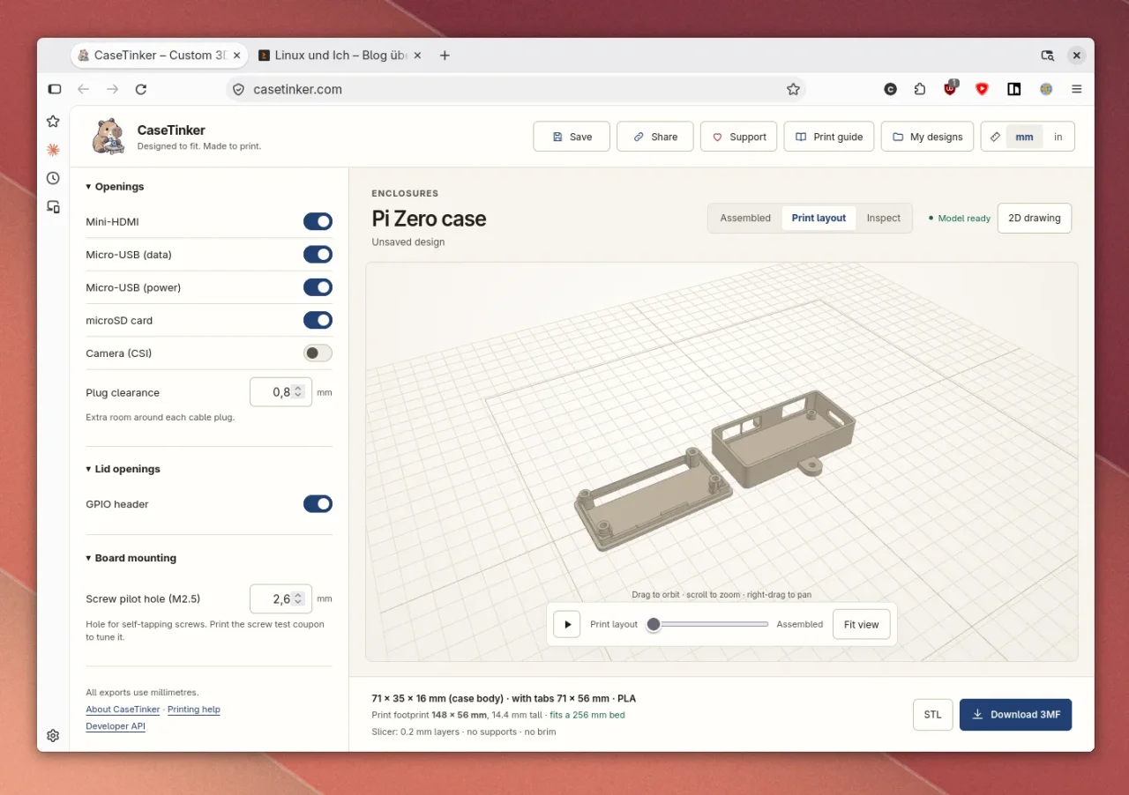Play the assembly animation
The image size is (1129, 795).
[x=567, y=624]
